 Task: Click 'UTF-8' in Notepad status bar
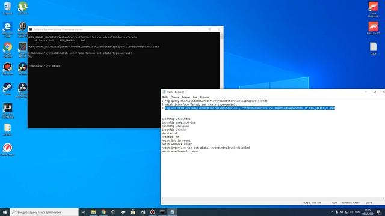click(369, 203)
